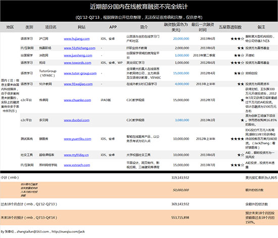Select 15,000,000 in the chuanke.com row
Screen dimensions: 278x238
tap(181, 100)
